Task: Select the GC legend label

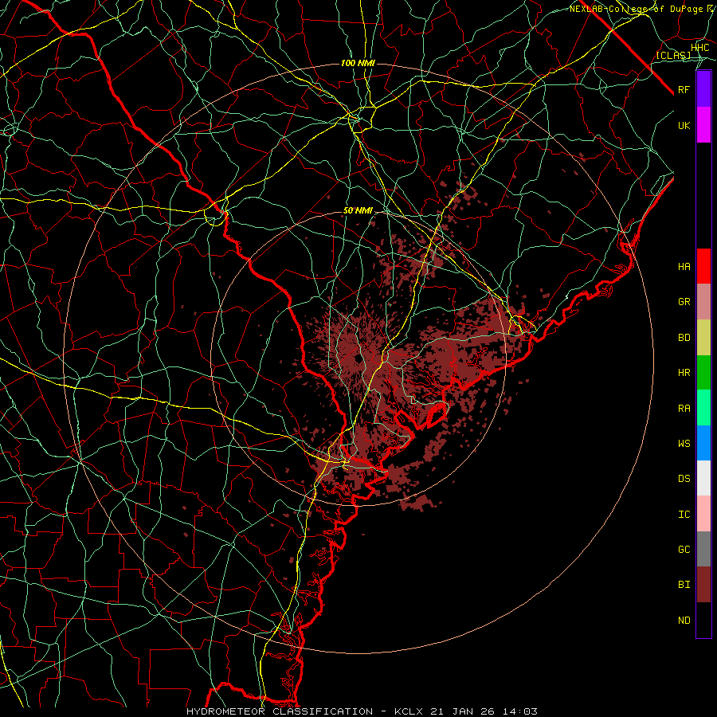Action: tap(684, 550)
